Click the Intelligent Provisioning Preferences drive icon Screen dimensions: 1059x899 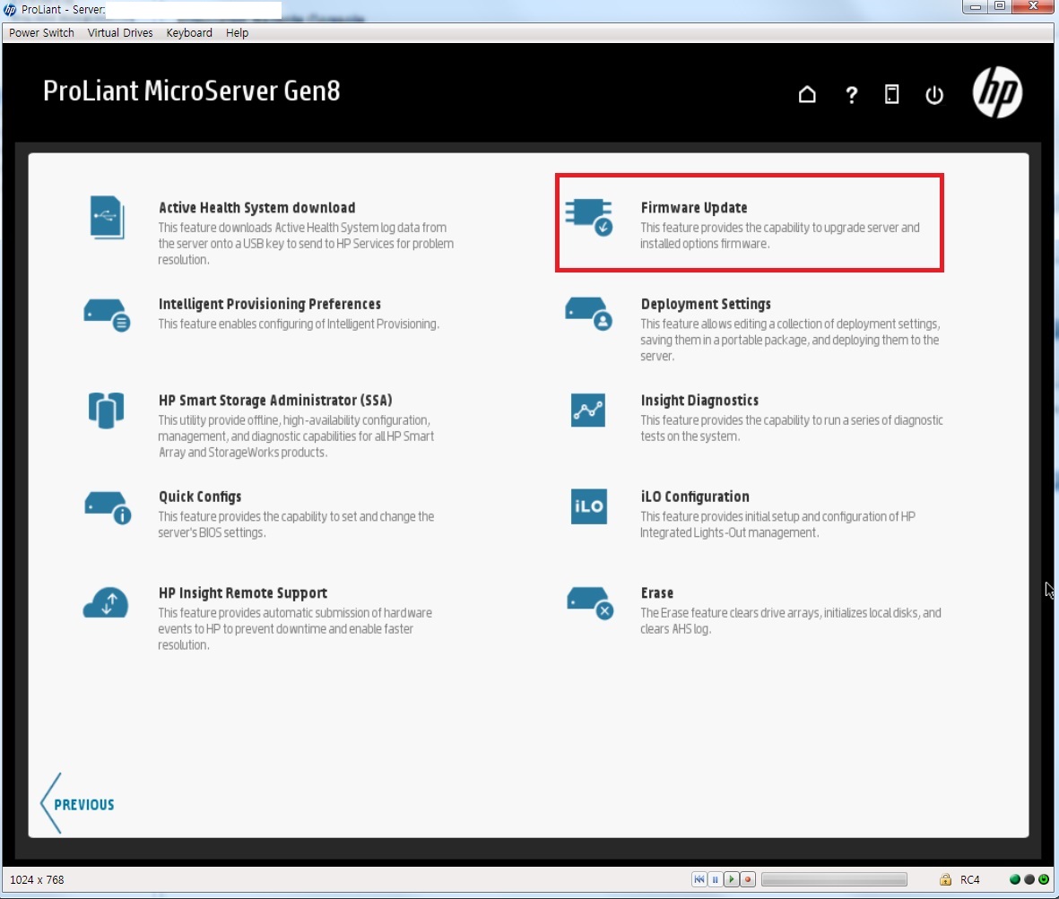(107, 315)
